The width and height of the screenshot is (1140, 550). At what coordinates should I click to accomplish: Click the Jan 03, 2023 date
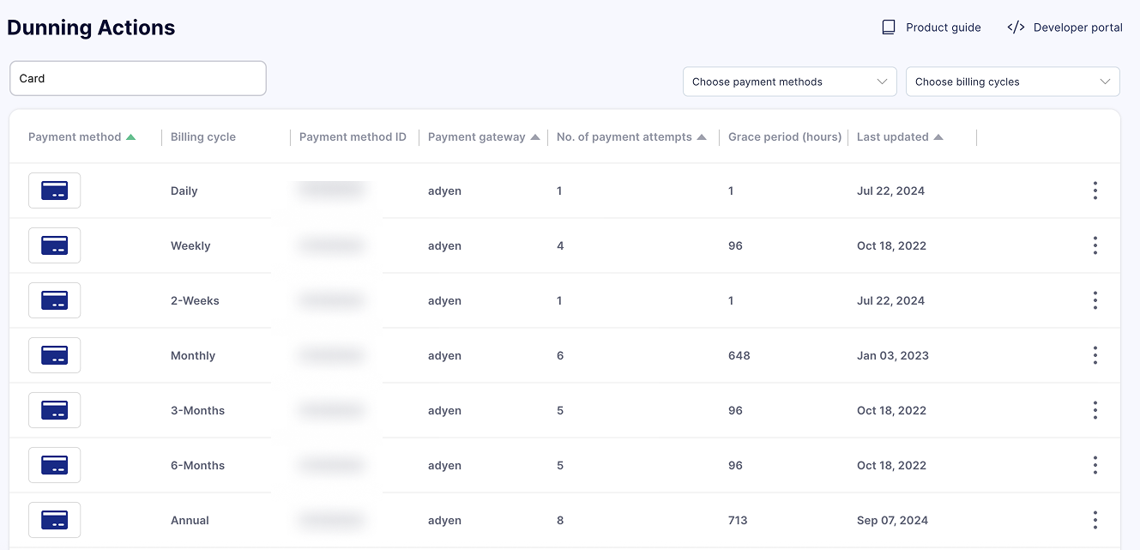(893, 355)
